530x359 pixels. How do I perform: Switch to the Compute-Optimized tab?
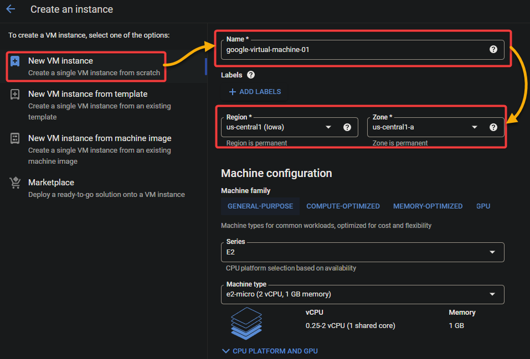[x=343, y=206]
